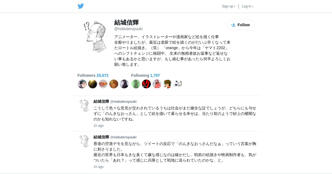Click the Twitter bird logo
Image resolution: width=332 pixels, height=174 pixels.
[81, 6]
